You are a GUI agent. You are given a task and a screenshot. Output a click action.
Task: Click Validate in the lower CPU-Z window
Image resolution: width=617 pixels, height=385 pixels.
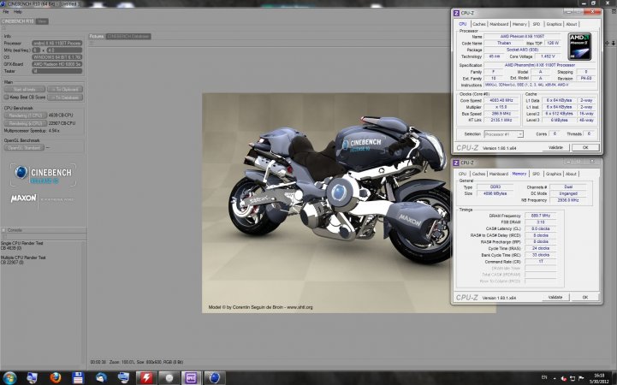pos(555,297)
